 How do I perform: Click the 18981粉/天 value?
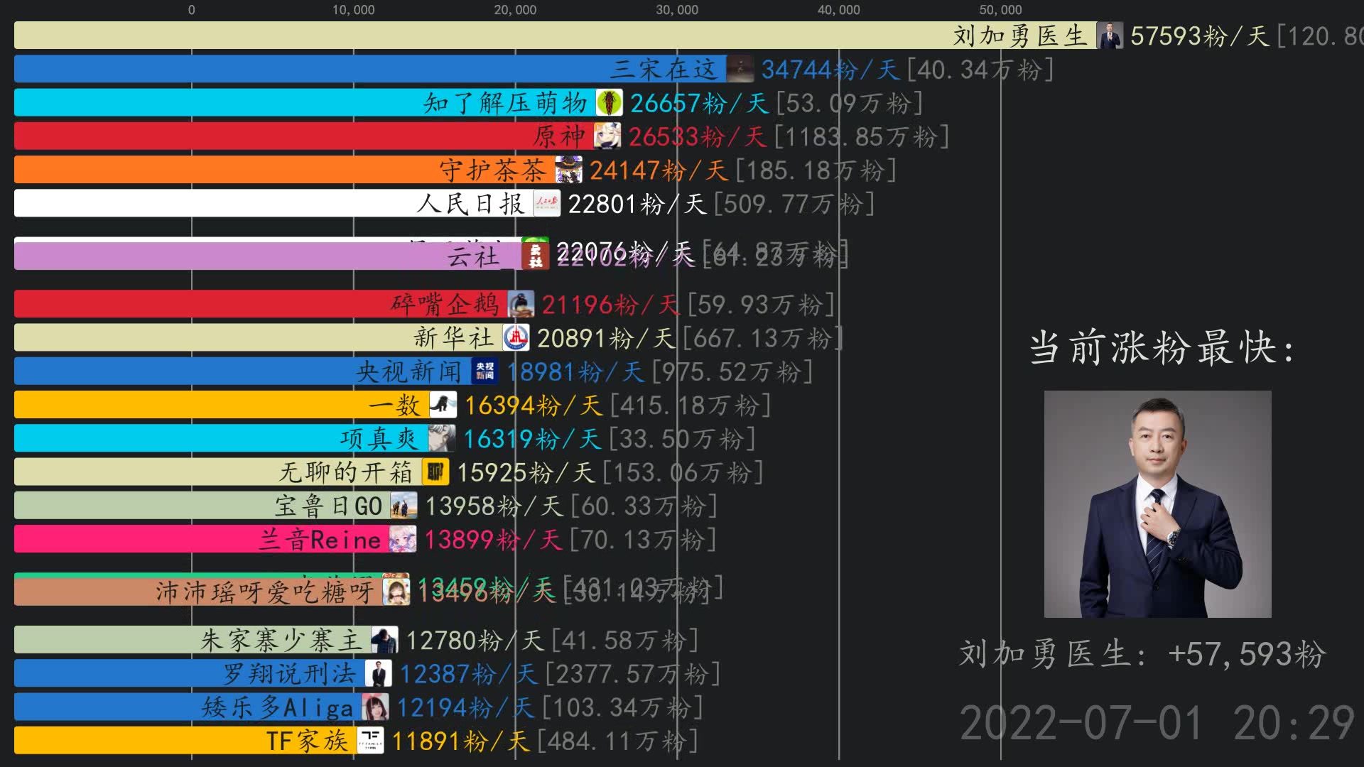575,371
